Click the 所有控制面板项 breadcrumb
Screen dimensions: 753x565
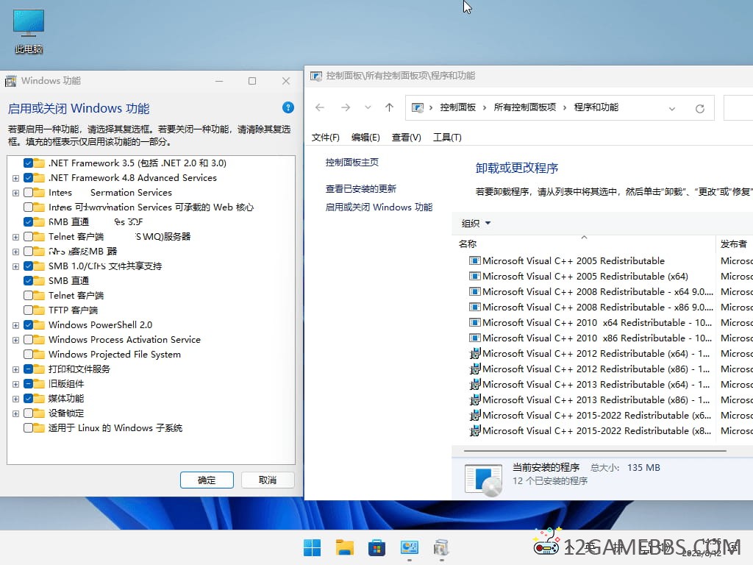(525, 107)
